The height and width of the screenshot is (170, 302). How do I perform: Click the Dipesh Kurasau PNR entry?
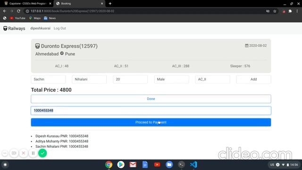62,136
